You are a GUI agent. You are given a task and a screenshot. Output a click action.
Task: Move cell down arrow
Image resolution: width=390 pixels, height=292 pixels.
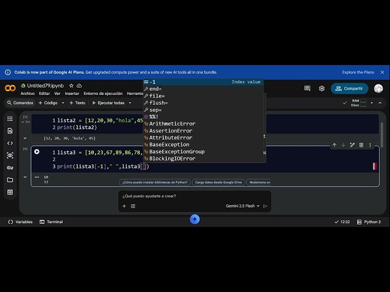point(343,145)
